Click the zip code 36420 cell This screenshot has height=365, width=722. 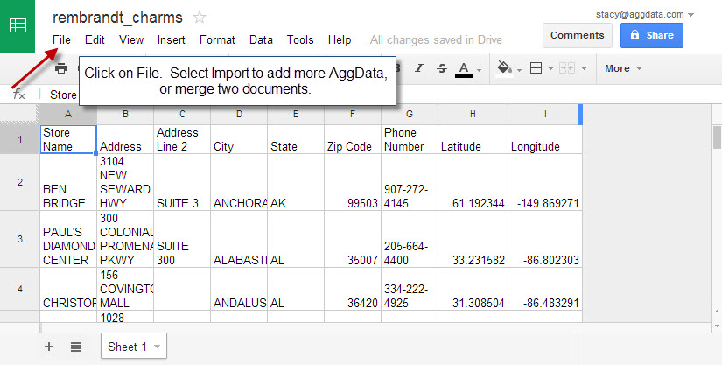353,289
